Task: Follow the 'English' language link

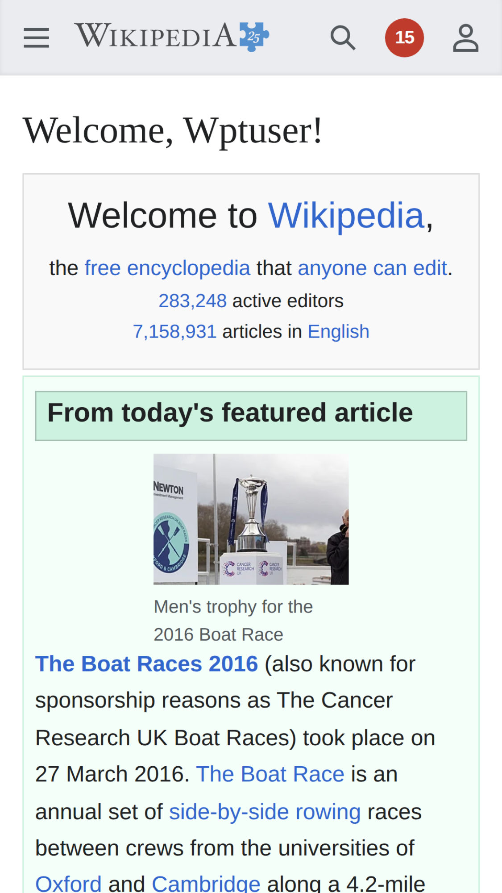Action: pyautogui.click(x=338, y=332)
